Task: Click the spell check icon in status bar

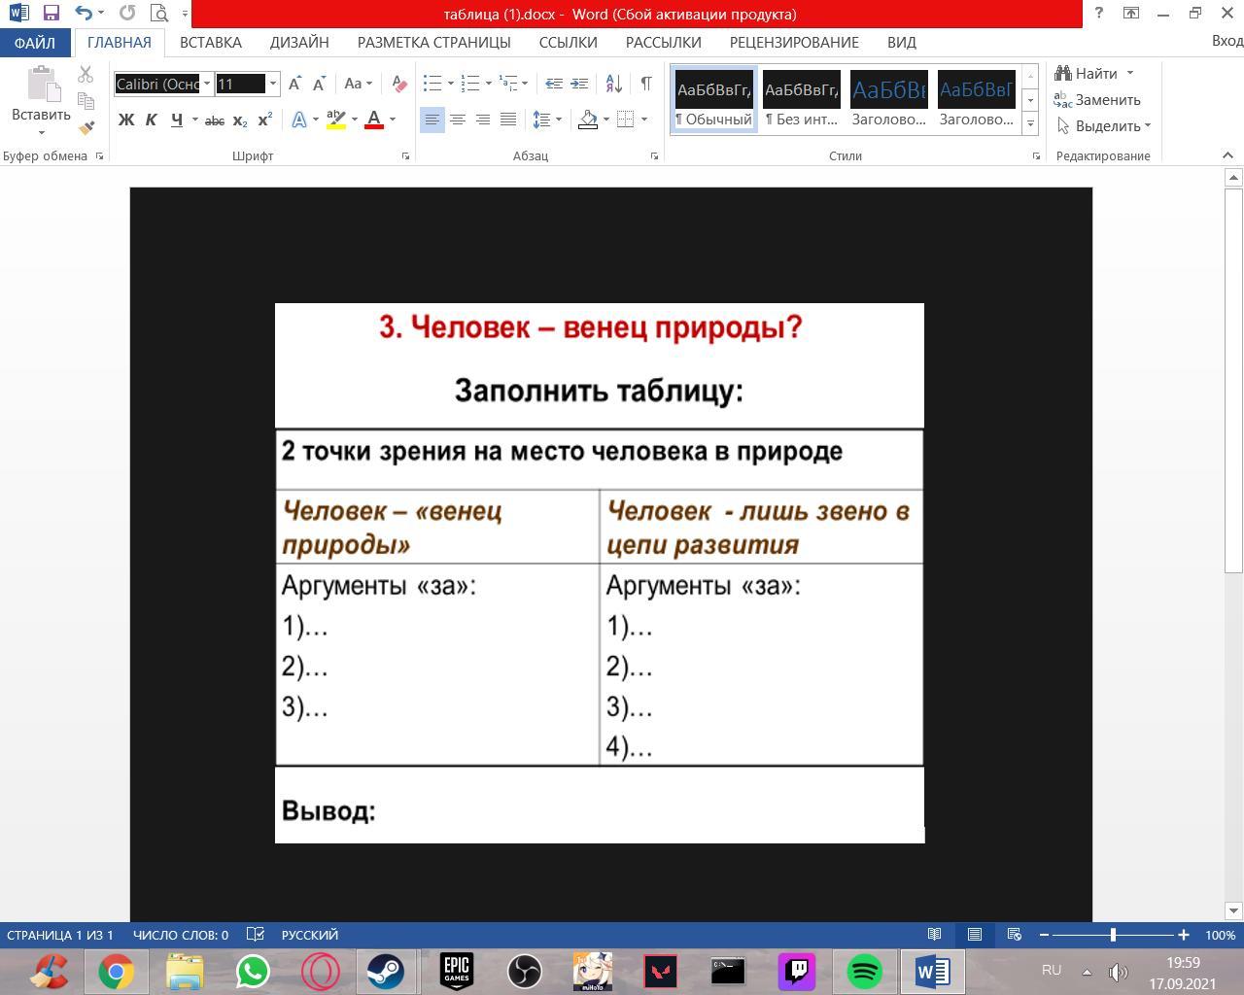Action: tap(256, 935)
